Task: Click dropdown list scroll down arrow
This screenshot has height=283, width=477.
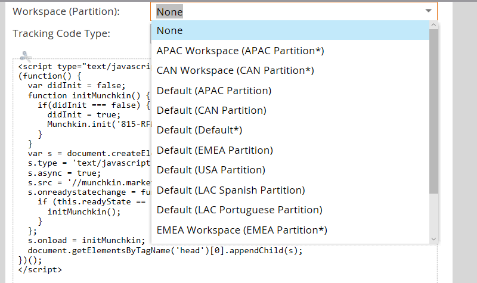Action: coord(434,240)
